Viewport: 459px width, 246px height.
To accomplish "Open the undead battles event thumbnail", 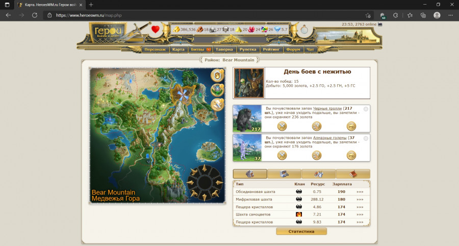I will click(x=249, y=83).
